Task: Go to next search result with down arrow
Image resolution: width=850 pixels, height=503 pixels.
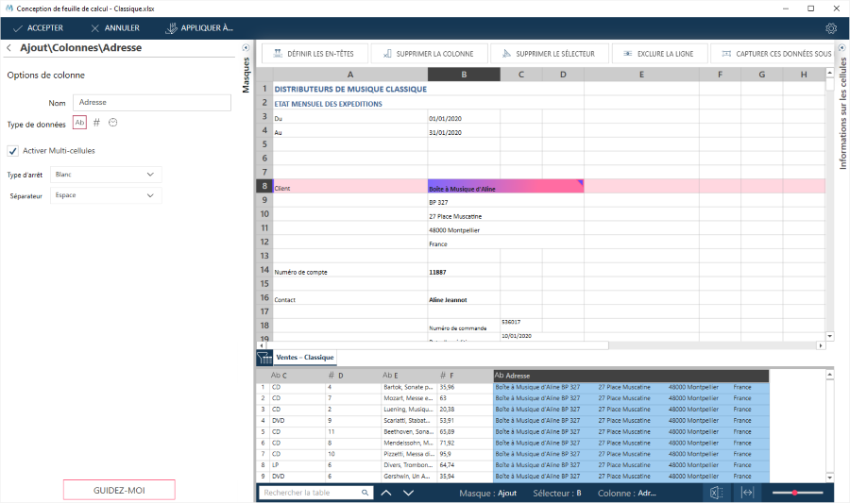Action: 409,493
